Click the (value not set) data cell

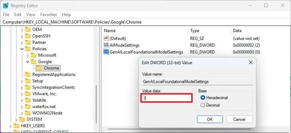pyautogui.click(x=246, y=39)
